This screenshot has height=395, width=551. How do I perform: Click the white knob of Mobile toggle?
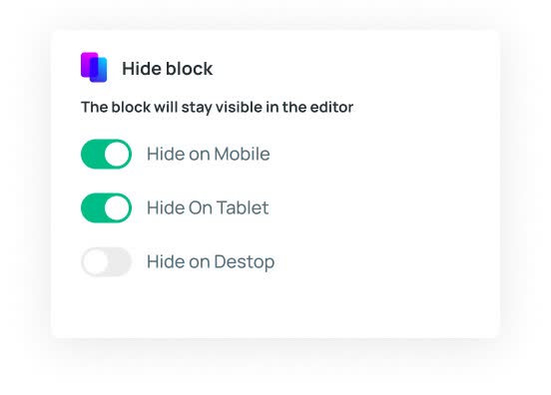(117, 154)
